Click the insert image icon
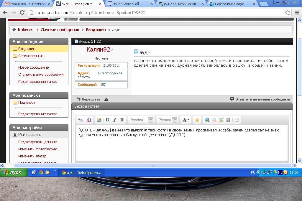302x201 pixels. (221, 120)
